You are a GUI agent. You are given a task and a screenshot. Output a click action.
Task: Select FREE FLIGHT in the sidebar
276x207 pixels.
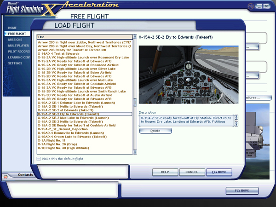(x=17, y=34)
